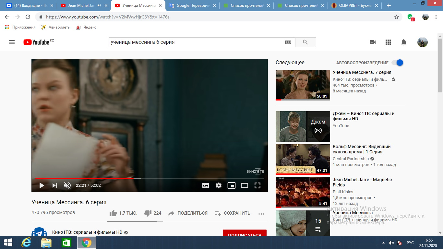Viewport: 443px width, 249px height.
Task: Switch to the OLIMPBET tab
Action: tap(354, 6)
